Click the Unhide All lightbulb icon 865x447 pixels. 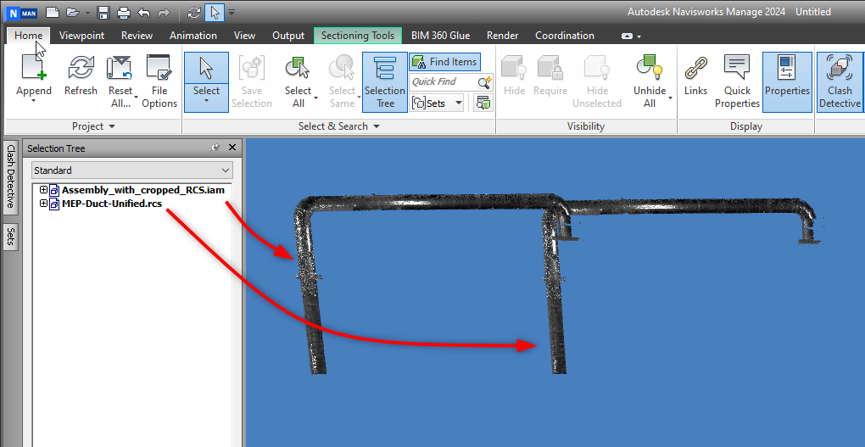[x=650, y=68]
